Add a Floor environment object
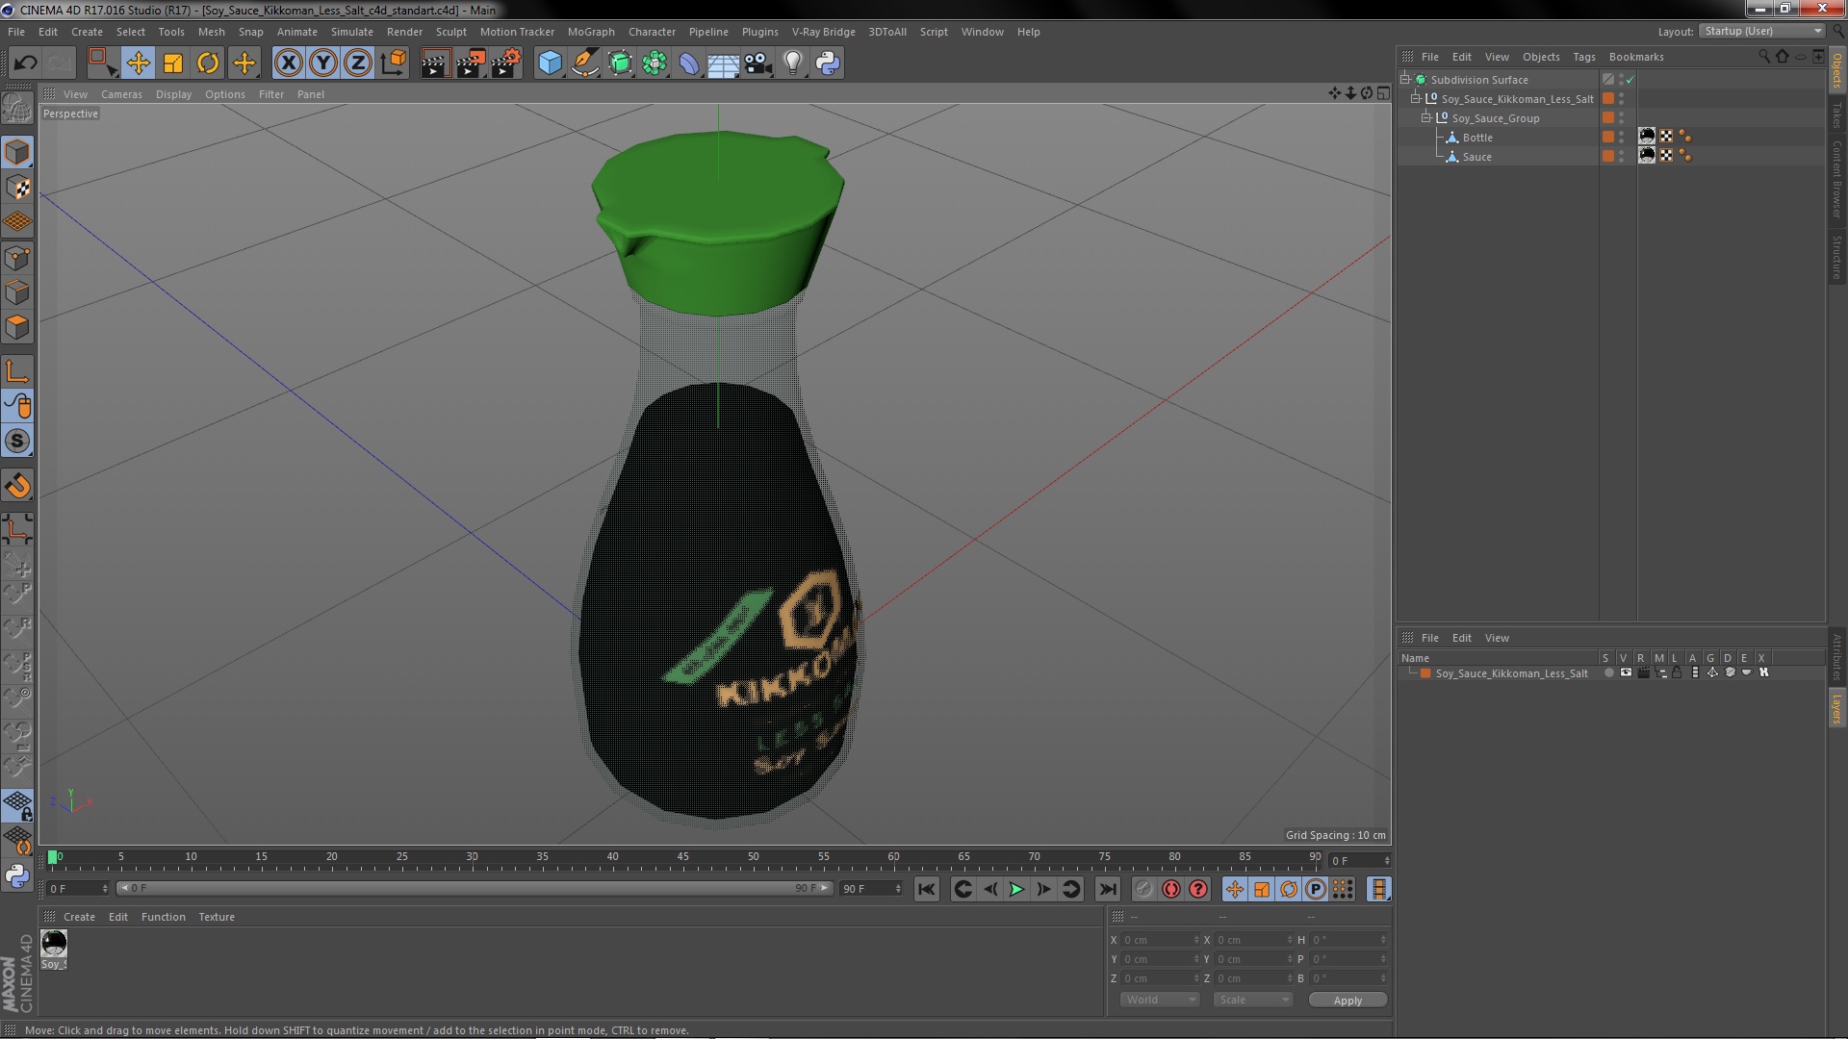Screen dimensions: 1848x1039 click(724, 63)
